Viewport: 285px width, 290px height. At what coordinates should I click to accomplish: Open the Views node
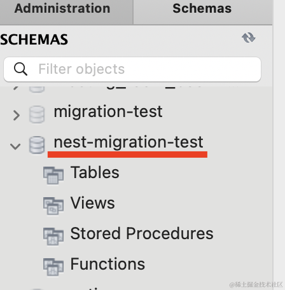93,203
